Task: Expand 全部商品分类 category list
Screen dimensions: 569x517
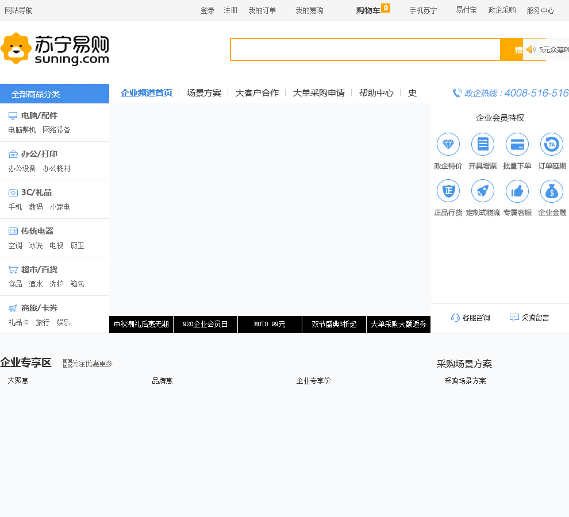Action: [55, 94]
